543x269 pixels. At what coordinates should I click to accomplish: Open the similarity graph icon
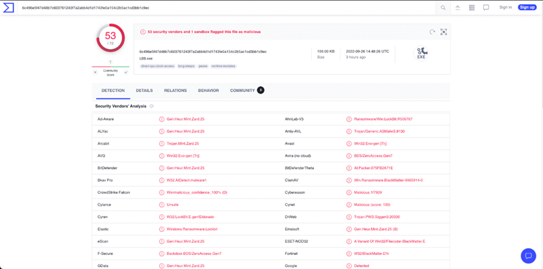(x=443, y=32)
